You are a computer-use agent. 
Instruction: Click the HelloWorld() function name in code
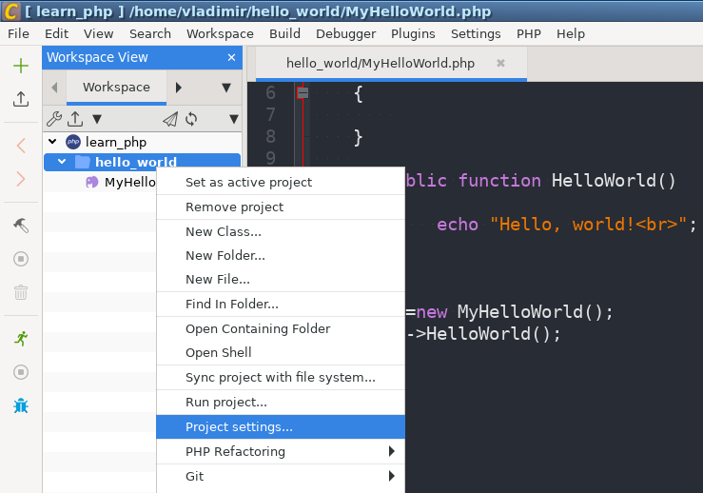point(614,180)
